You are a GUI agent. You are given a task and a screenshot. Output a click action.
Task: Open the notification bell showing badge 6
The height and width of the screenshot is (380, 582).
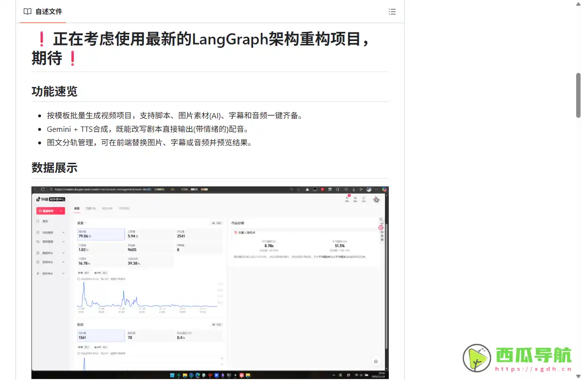point(347,198)
